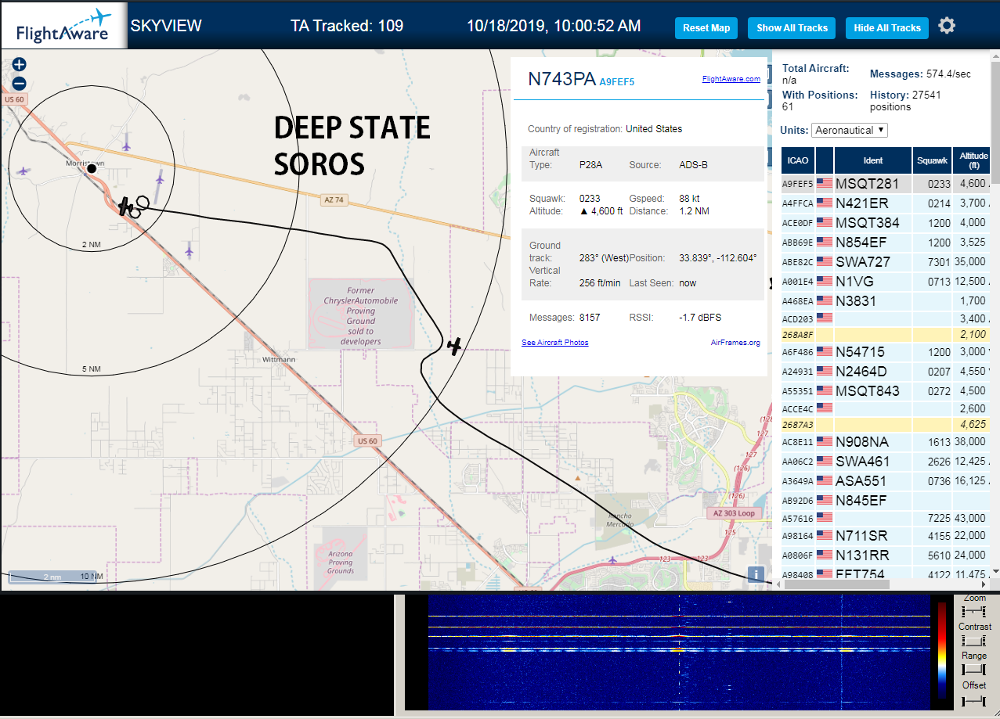Zoom in with the map plus button

coord(20,65)
